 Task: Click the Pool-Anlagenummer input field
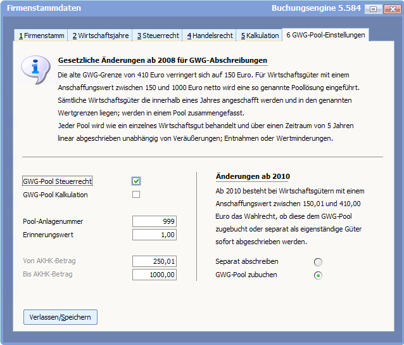155,221
